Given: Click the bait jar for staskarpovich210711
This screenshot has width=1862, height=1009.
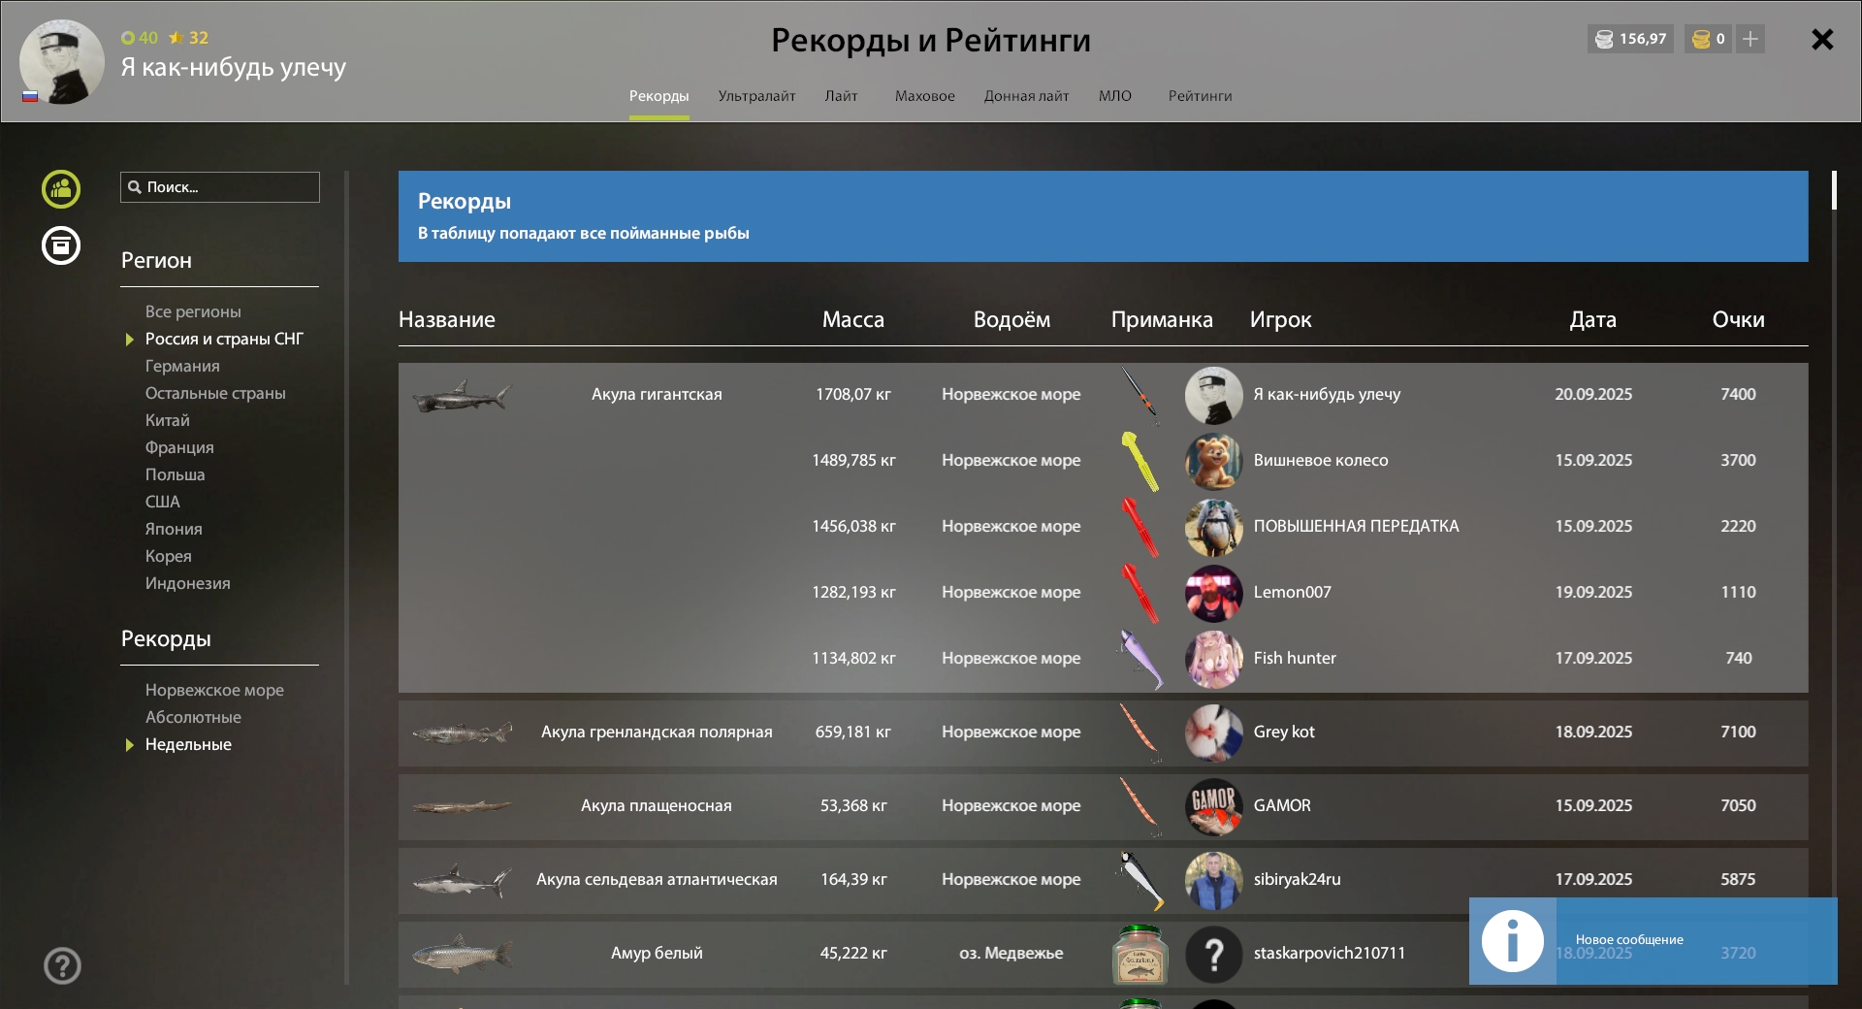Looking at the screenshot, I should coord(1140,954).
